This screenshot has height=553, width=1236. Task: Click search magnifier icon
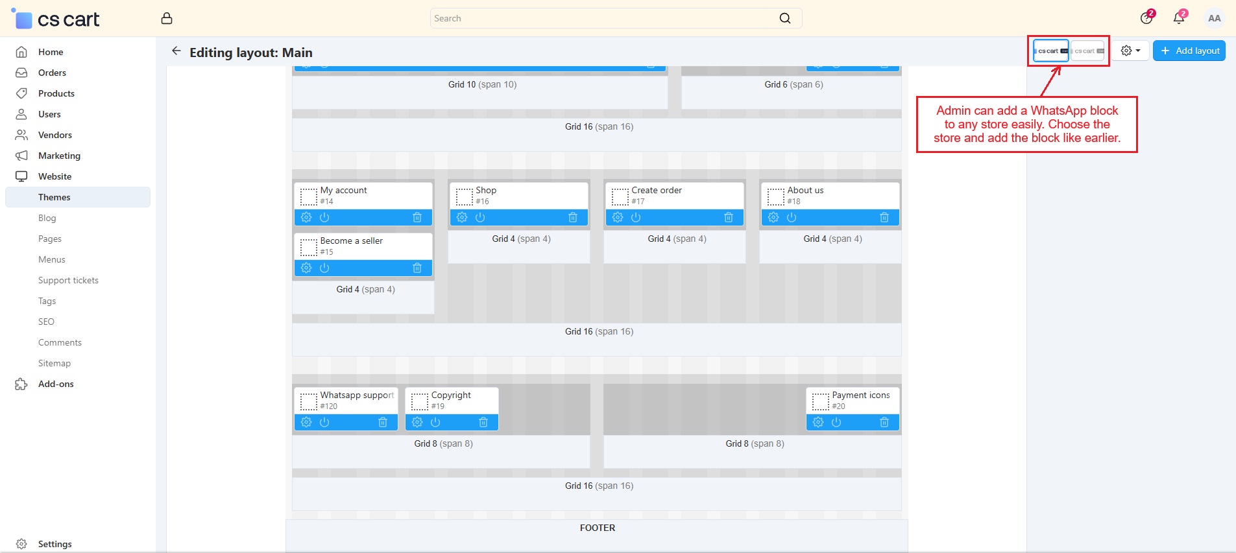coord(785,18)
